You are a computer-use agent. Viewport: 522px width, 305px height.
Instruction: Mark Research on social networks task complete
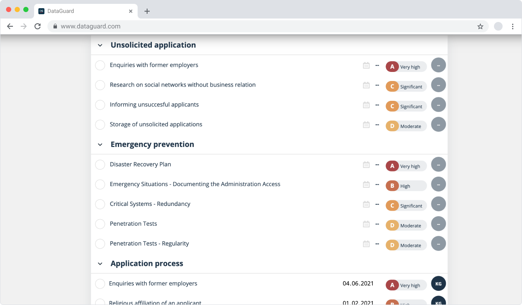coord(100,85)
